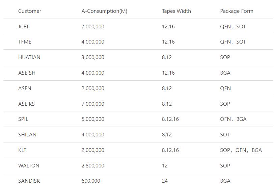Image resolution: width=274 pixels, height=185 pixels.
Task: Select the TFME customer row
Action: tap(138, 42)
